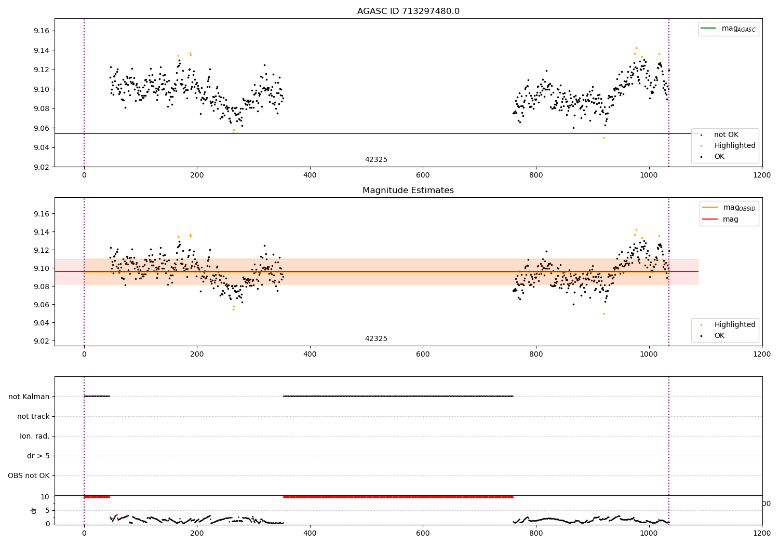Click the 'not Kalman' axis label
The height and width of the screenshot is (545, 779).
point(29,397)
